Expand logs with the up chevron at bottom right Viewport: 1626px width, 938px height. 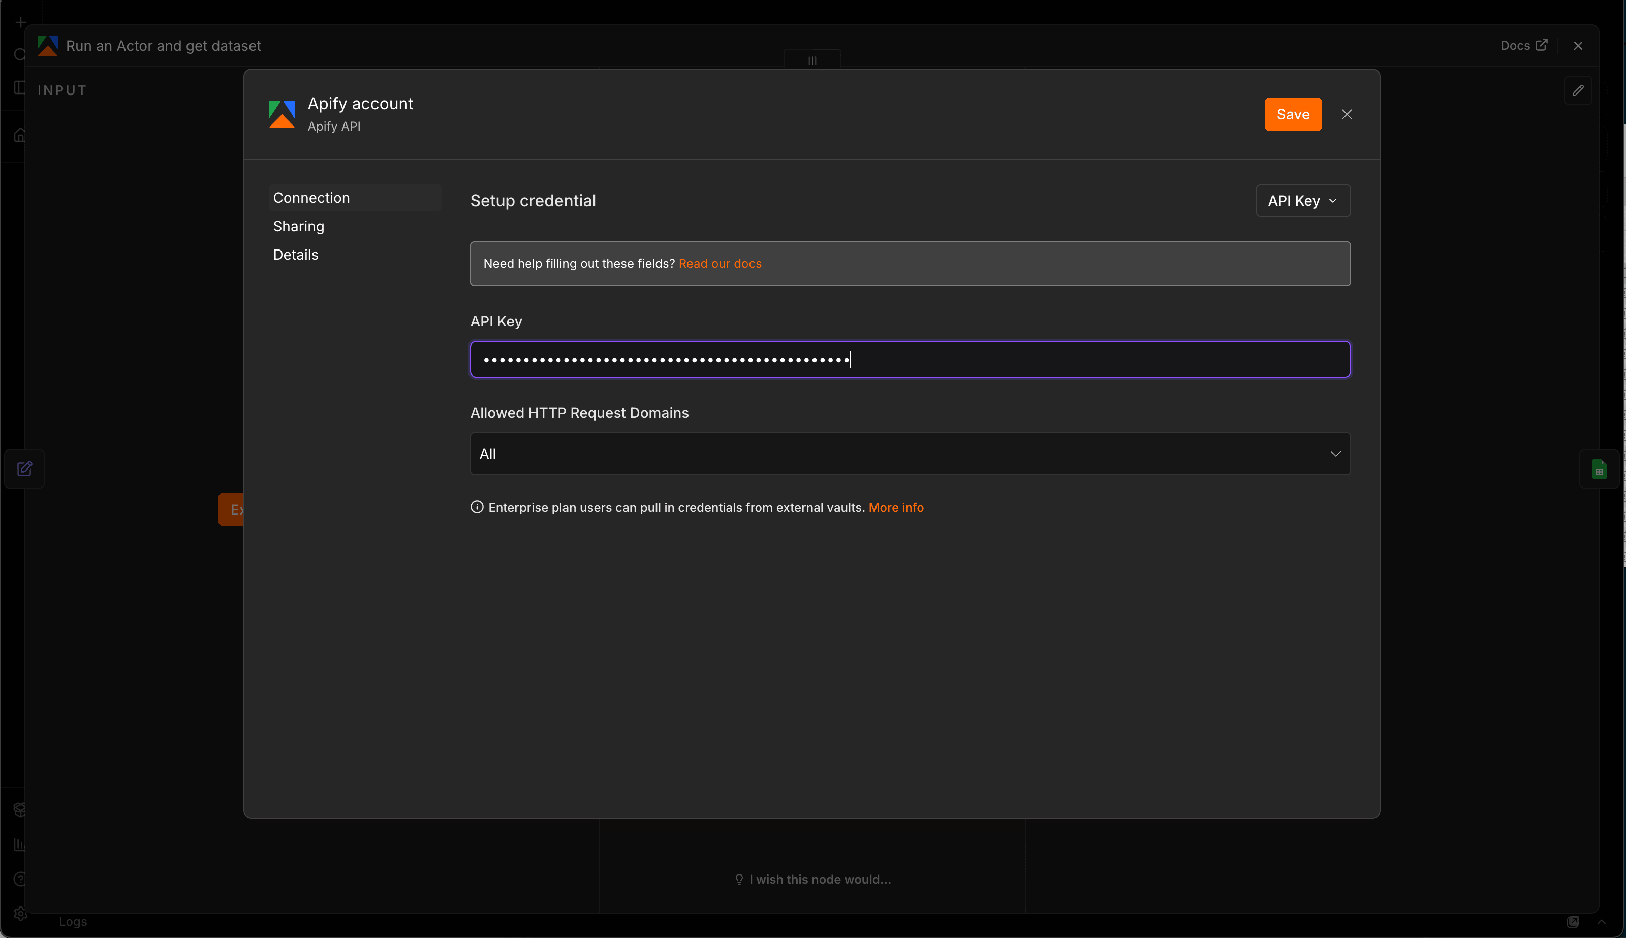pyautogui.click(x=1601, y=921)
